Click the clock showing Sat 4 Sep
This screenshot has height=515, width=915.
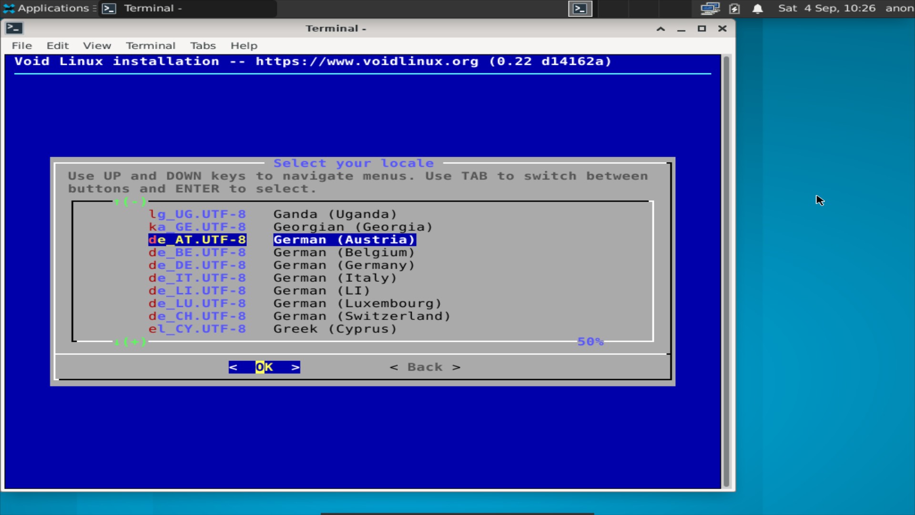coord(827,8)
